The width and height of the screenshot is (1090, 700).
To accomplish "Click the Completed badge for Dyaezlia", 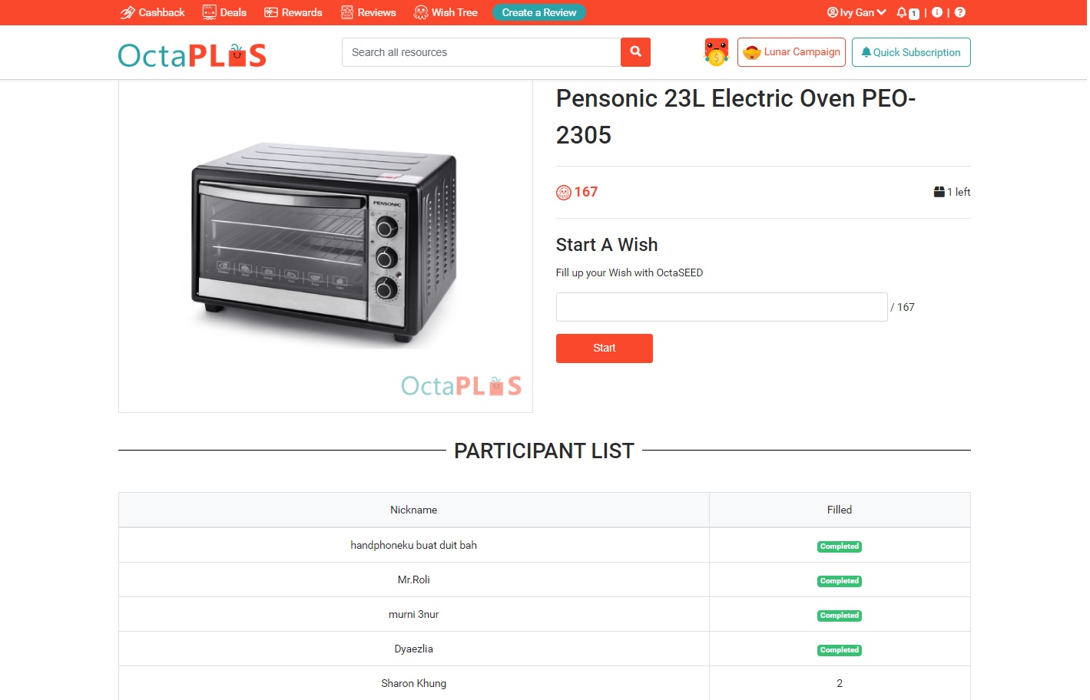I will (840, 650).
